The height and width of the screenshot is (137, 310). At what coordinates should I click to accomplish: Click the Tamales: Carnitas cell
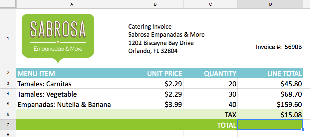(x=72, y=84)
